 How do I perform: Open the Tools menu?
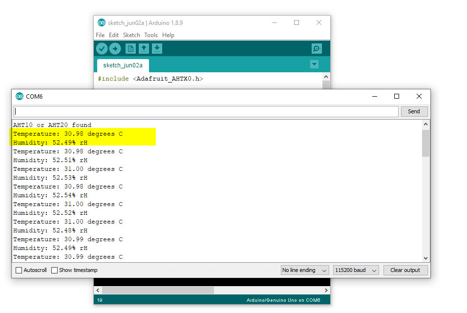click(x=151, y=35)
